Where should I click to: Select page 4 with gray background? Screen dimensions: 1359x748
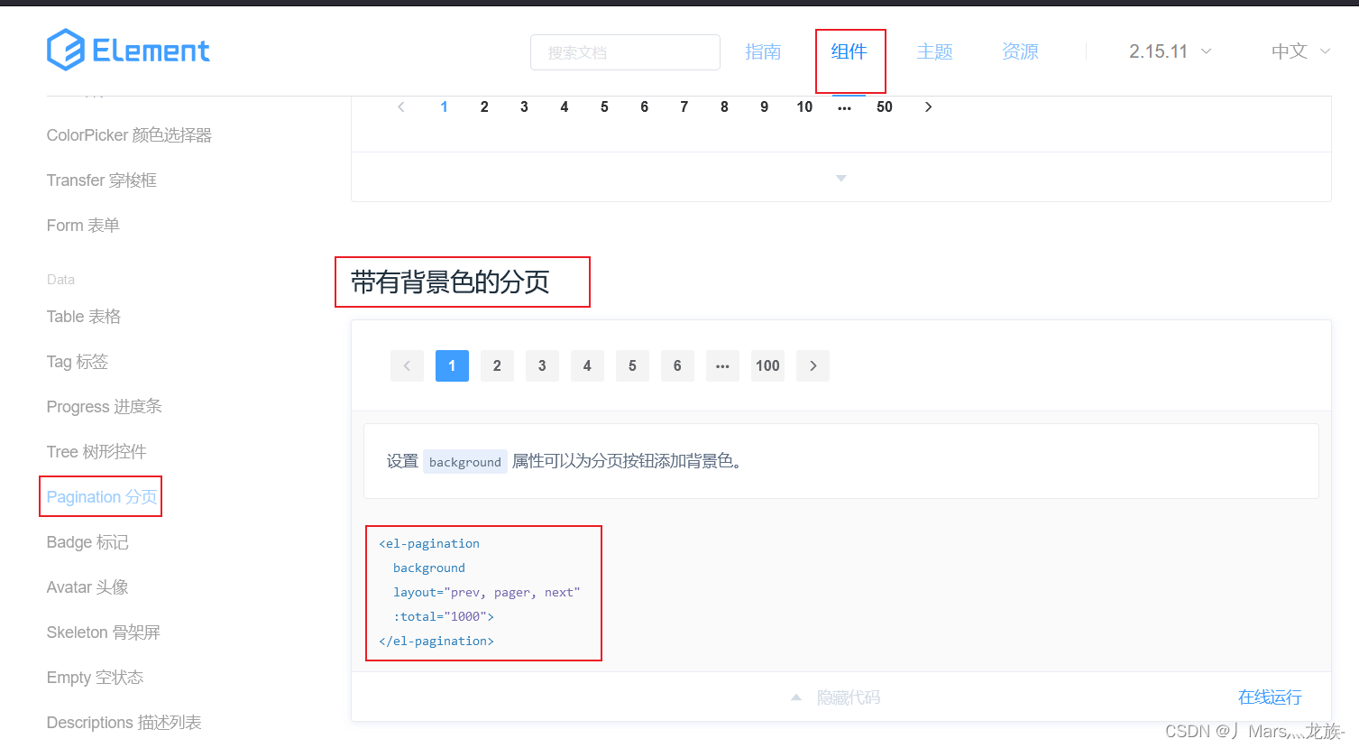click(587, 365)
